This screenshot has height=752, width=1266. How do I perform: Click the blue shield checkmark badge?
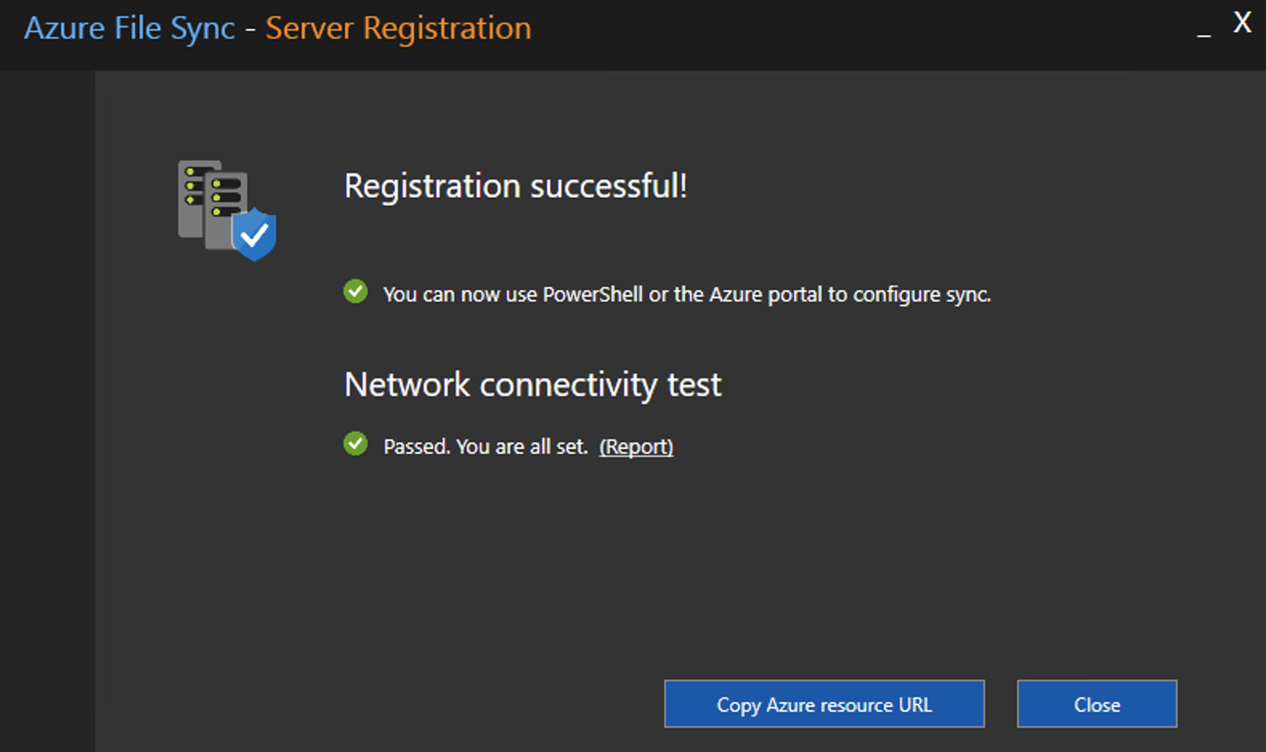(254, 234)
